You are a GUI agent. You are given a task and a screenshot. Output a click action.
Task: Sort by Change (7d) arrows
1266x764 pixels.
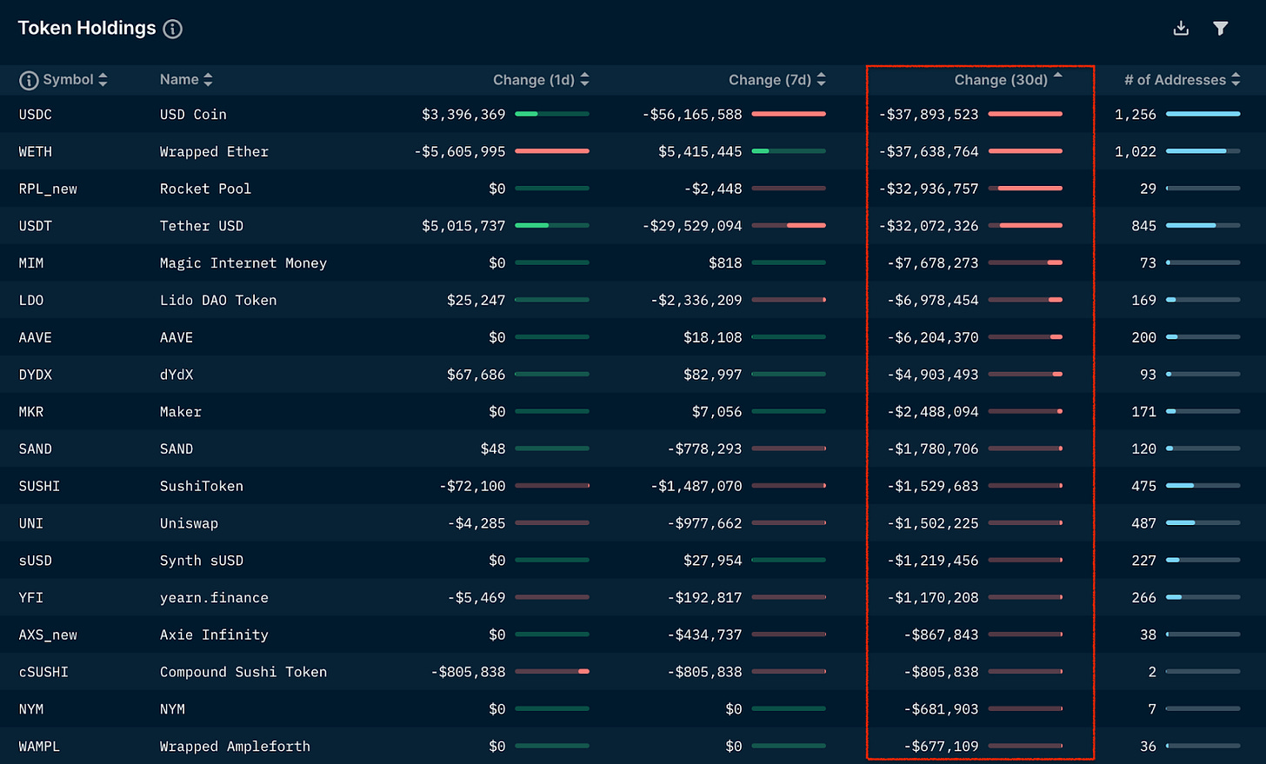tap(821, 80)
